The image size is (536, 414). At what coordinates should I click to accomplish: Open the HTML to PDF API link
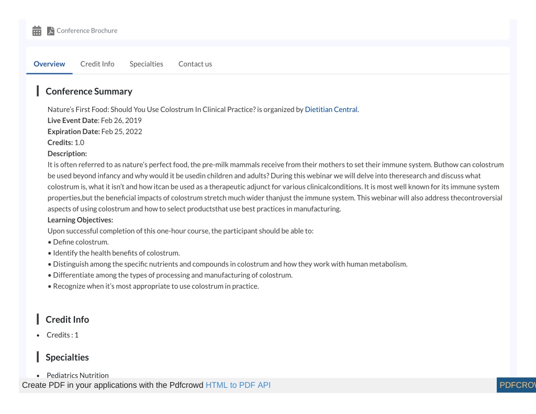tap(238, 385)
